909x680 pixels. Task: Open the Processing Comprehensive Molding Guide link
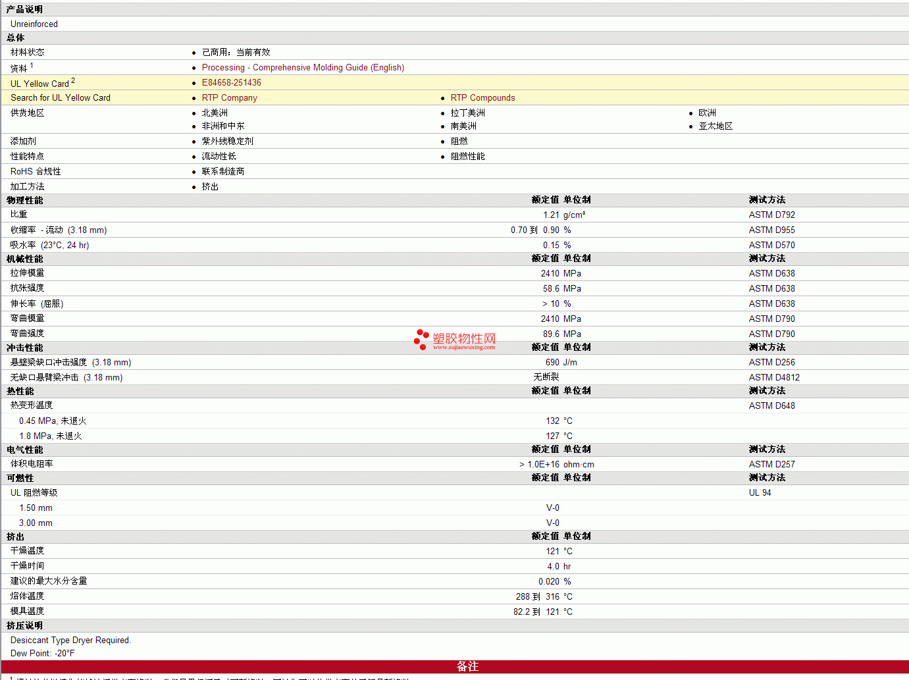[303, 68]
